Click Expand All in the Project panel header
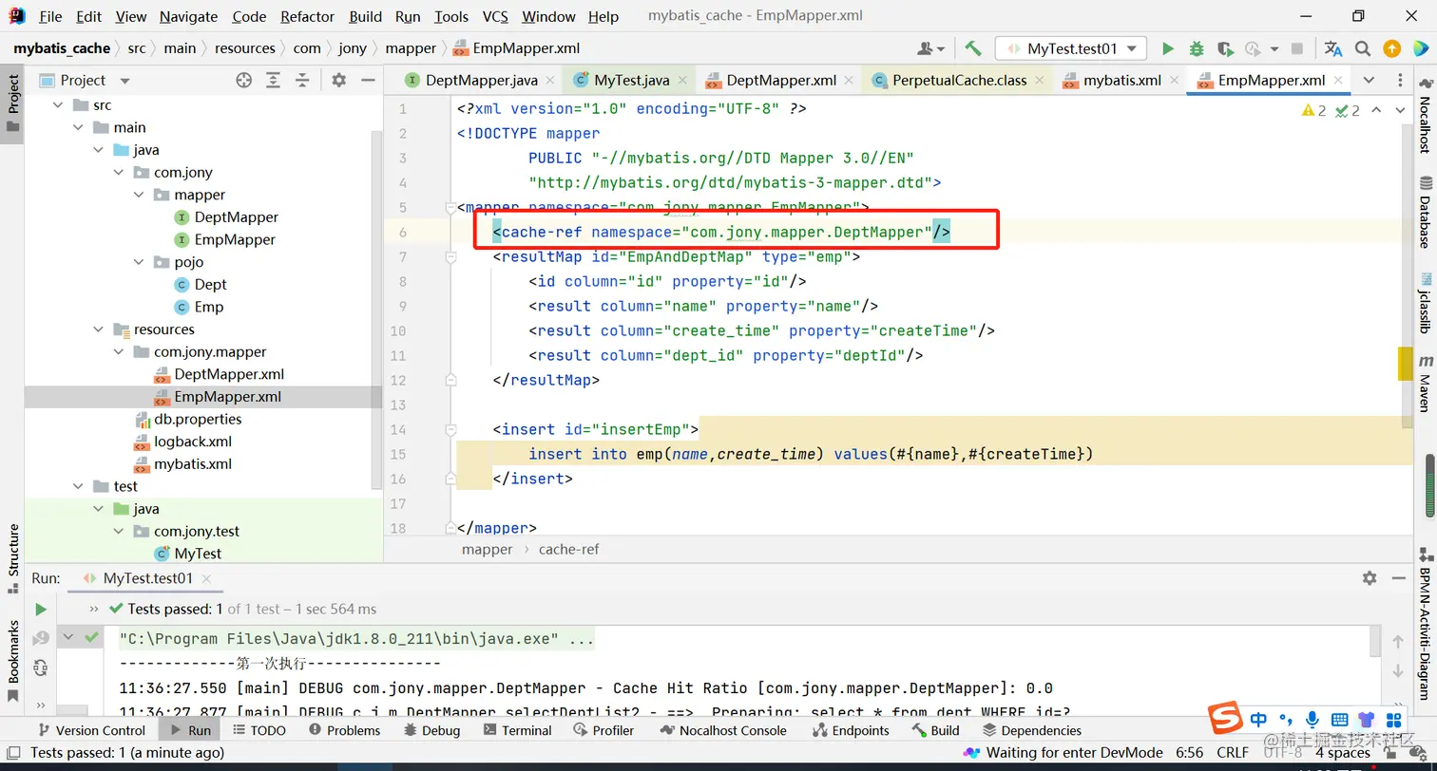This screenshot has width=1437, height=771. click(x=274, y=81)
